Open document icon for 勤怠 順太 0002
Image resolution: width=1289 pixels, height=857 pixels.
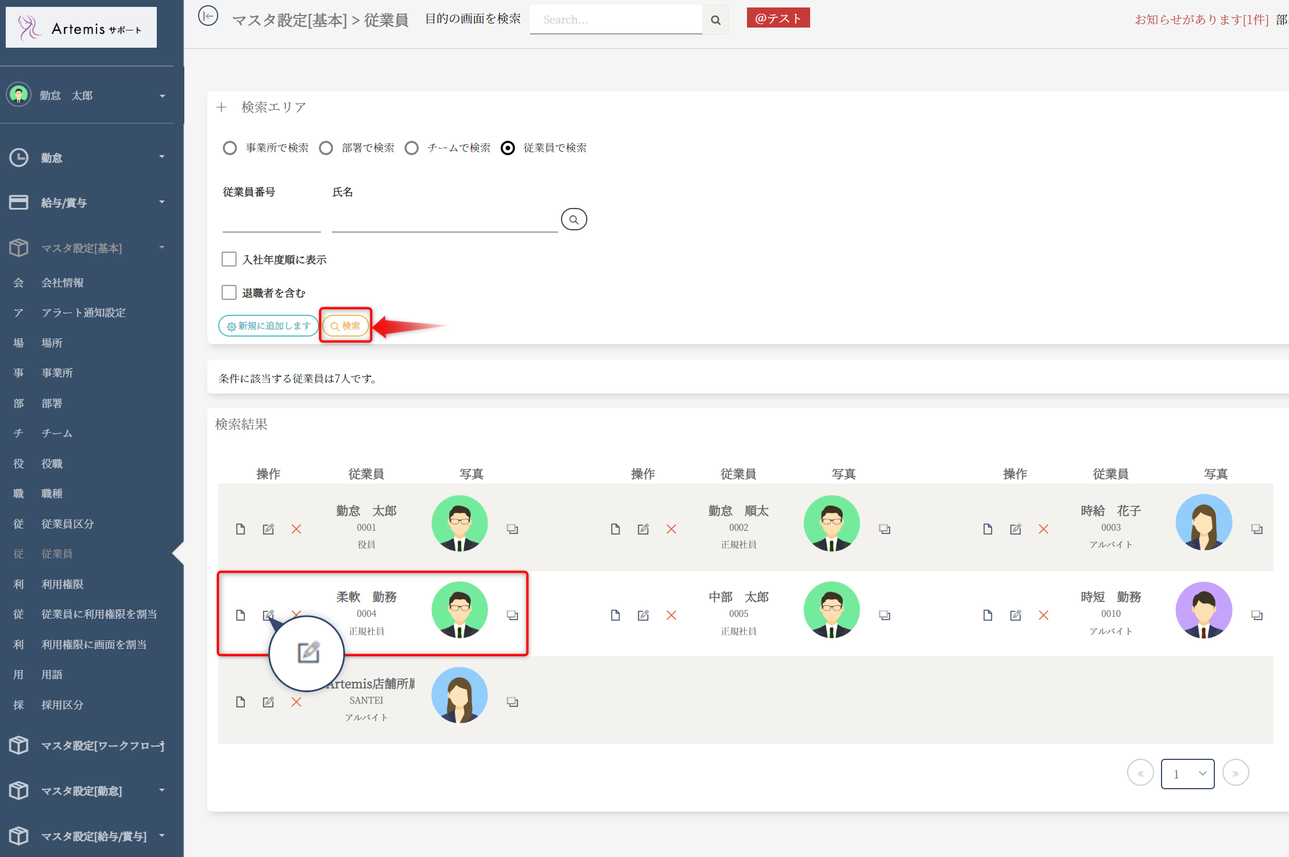pyautogui.click(x=615, y=529)
